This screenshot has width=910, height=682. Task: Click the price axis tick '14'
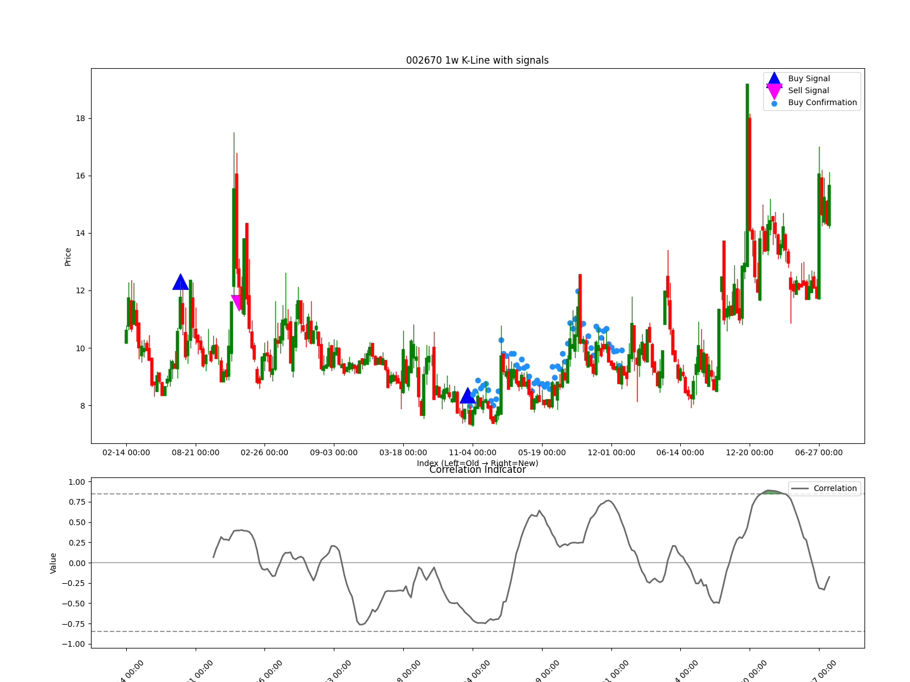click(80, 233)
